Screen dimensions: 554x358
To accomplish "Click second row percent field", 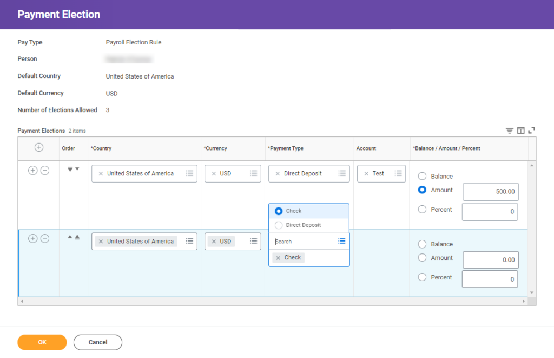I will tap(490, 279).
